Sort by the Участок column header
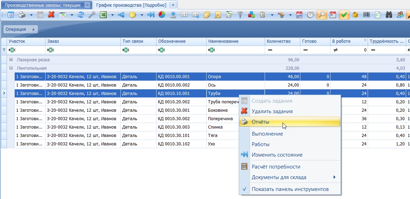The width and height of the screenshot is (410, 199). 26,41
